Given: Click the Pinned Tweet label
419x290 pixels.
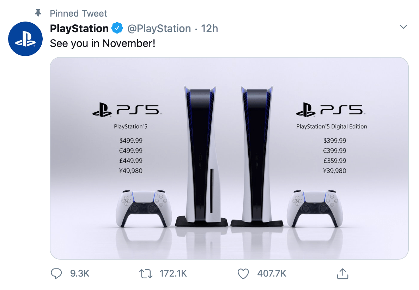Looking at the screenshot, I should 78,13.
